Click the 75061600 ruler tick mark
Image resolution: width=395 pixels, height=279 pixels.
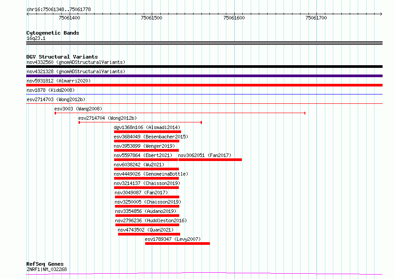tap(234, 14)
